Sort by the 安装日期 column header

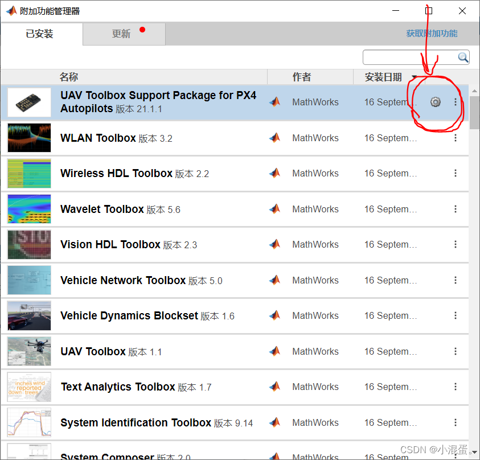(x=383, y=77)
